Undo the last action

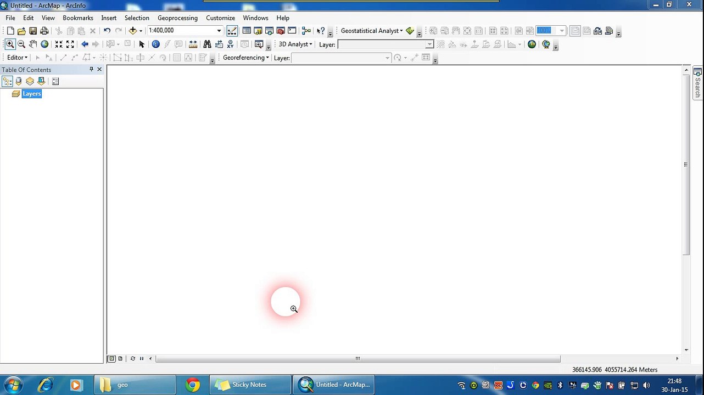[107, 31]
